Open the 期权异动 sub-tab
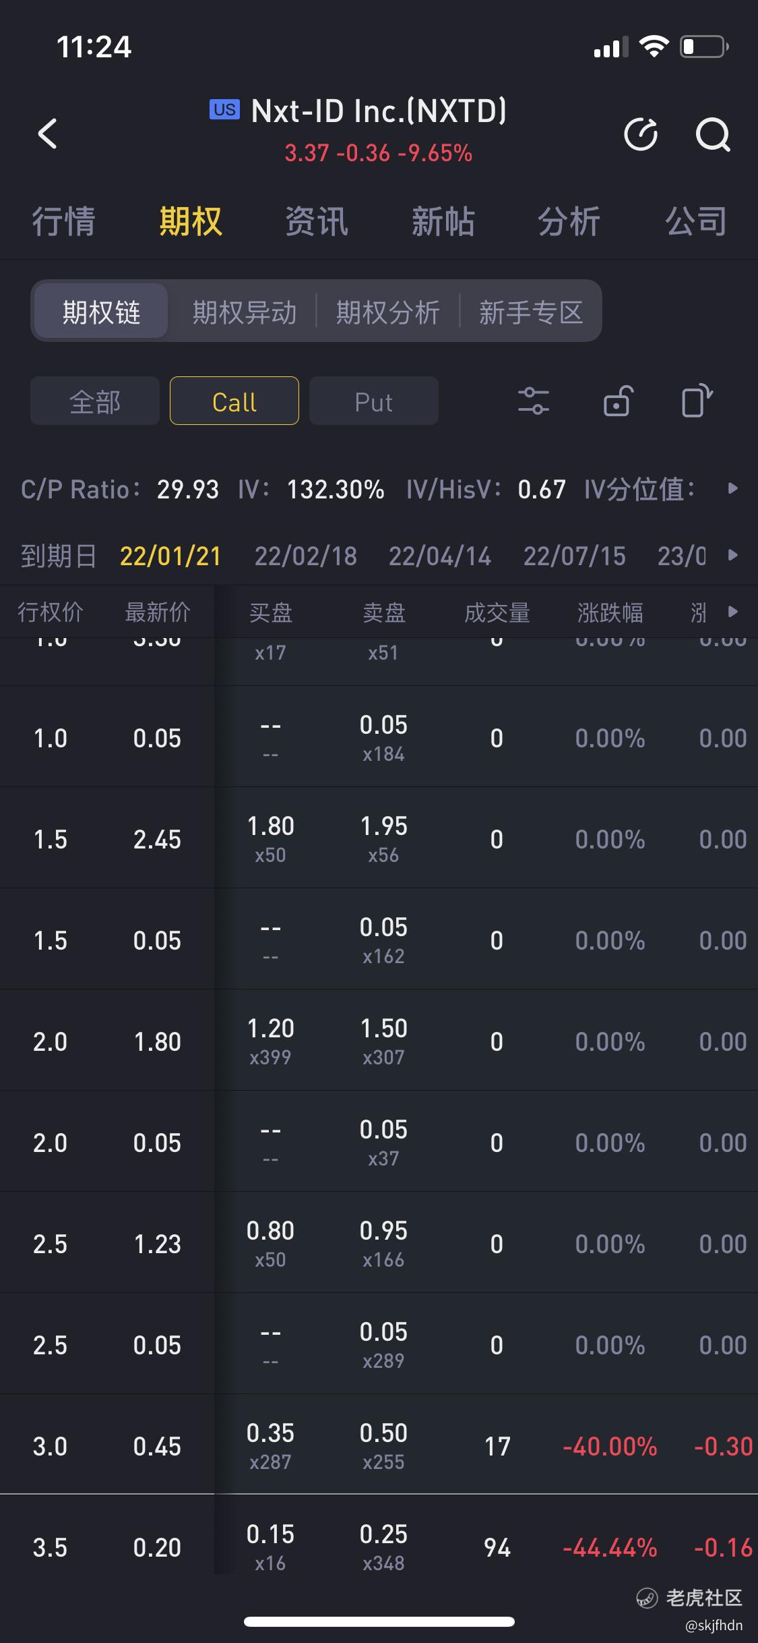Screen dimensions: 758x1643 [x=245, y=312]
